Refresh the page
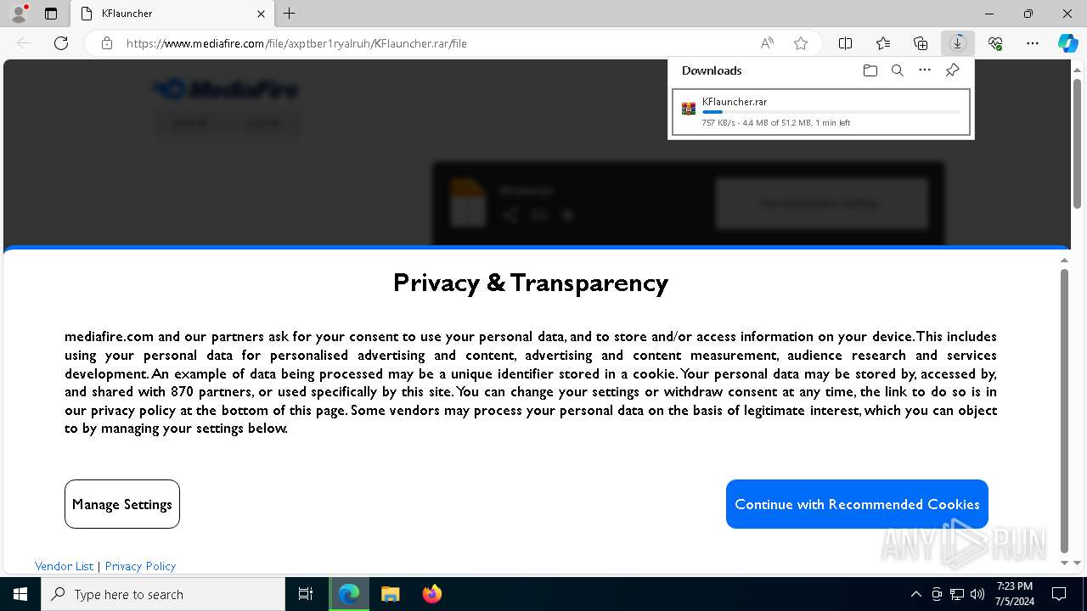Screen dimensions: 1087x611 click(x=61, y=43)
